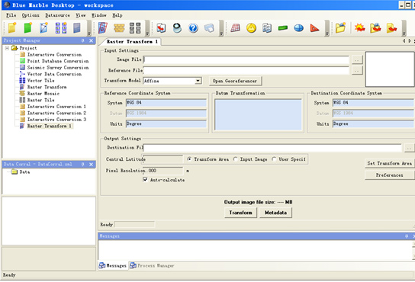
Task: Open overflow arrow after the printer toolbar icon
Action: click(x=221, y=34)
